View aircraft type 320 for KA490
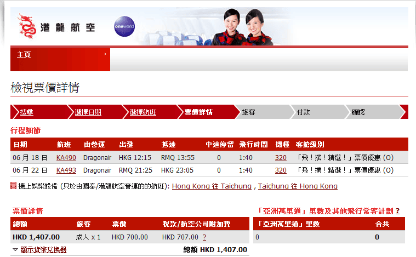Viewport: 416px width, 257px height. pyautogui.click(x=280, y=158)
